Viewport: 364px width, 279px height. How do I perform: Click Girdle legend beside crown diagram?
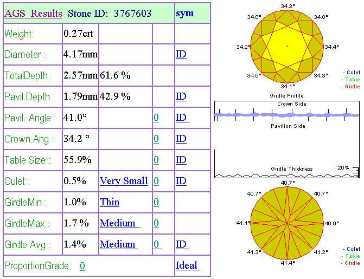coord(350,87)
